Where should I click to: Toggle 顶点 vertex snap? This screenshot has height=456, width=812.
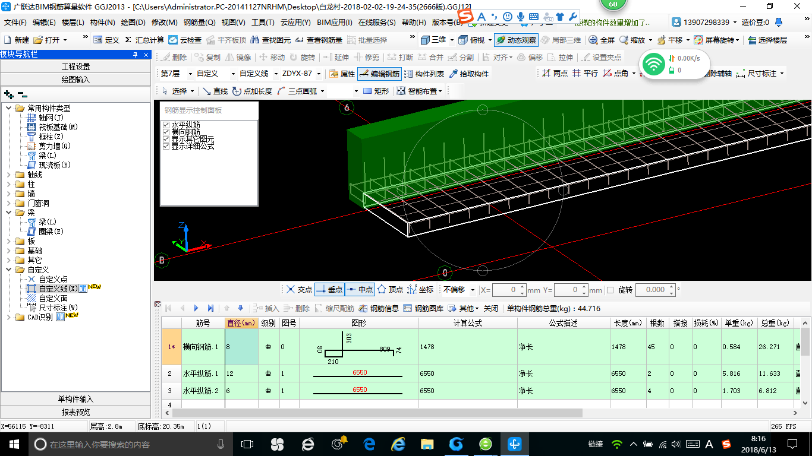pyautogui.click(x=390, y=290)
